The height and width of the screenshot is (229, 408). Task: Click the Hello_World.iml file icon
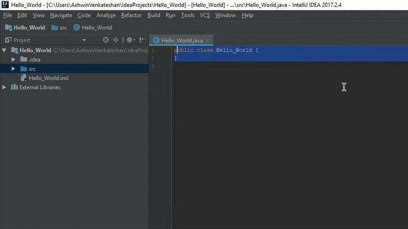[x=24, y=78]
